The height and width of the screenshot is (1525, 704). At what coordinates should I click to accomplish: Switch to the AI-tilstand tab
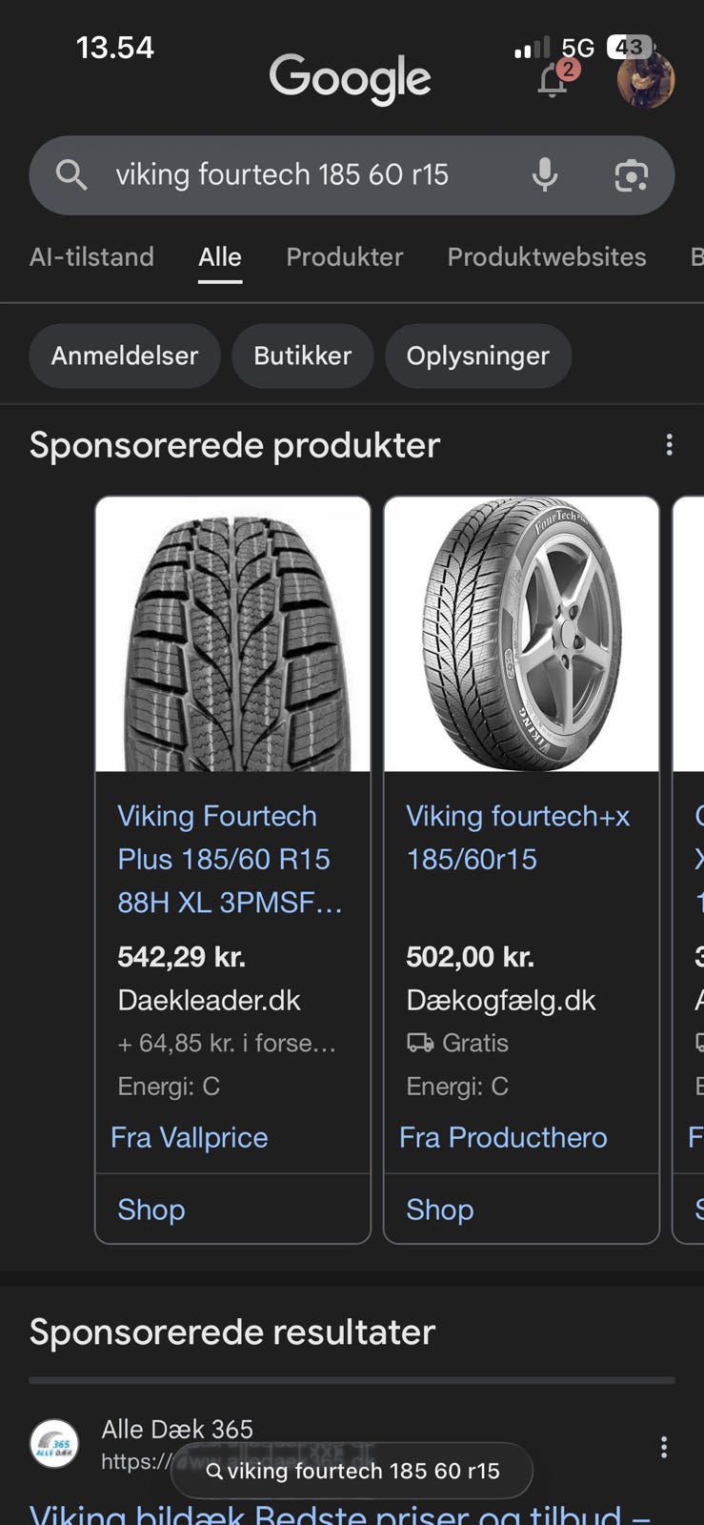[91, 257]
